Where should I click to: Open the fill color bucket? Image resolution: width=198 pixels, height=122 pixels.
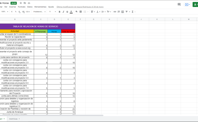click(77, 12)
